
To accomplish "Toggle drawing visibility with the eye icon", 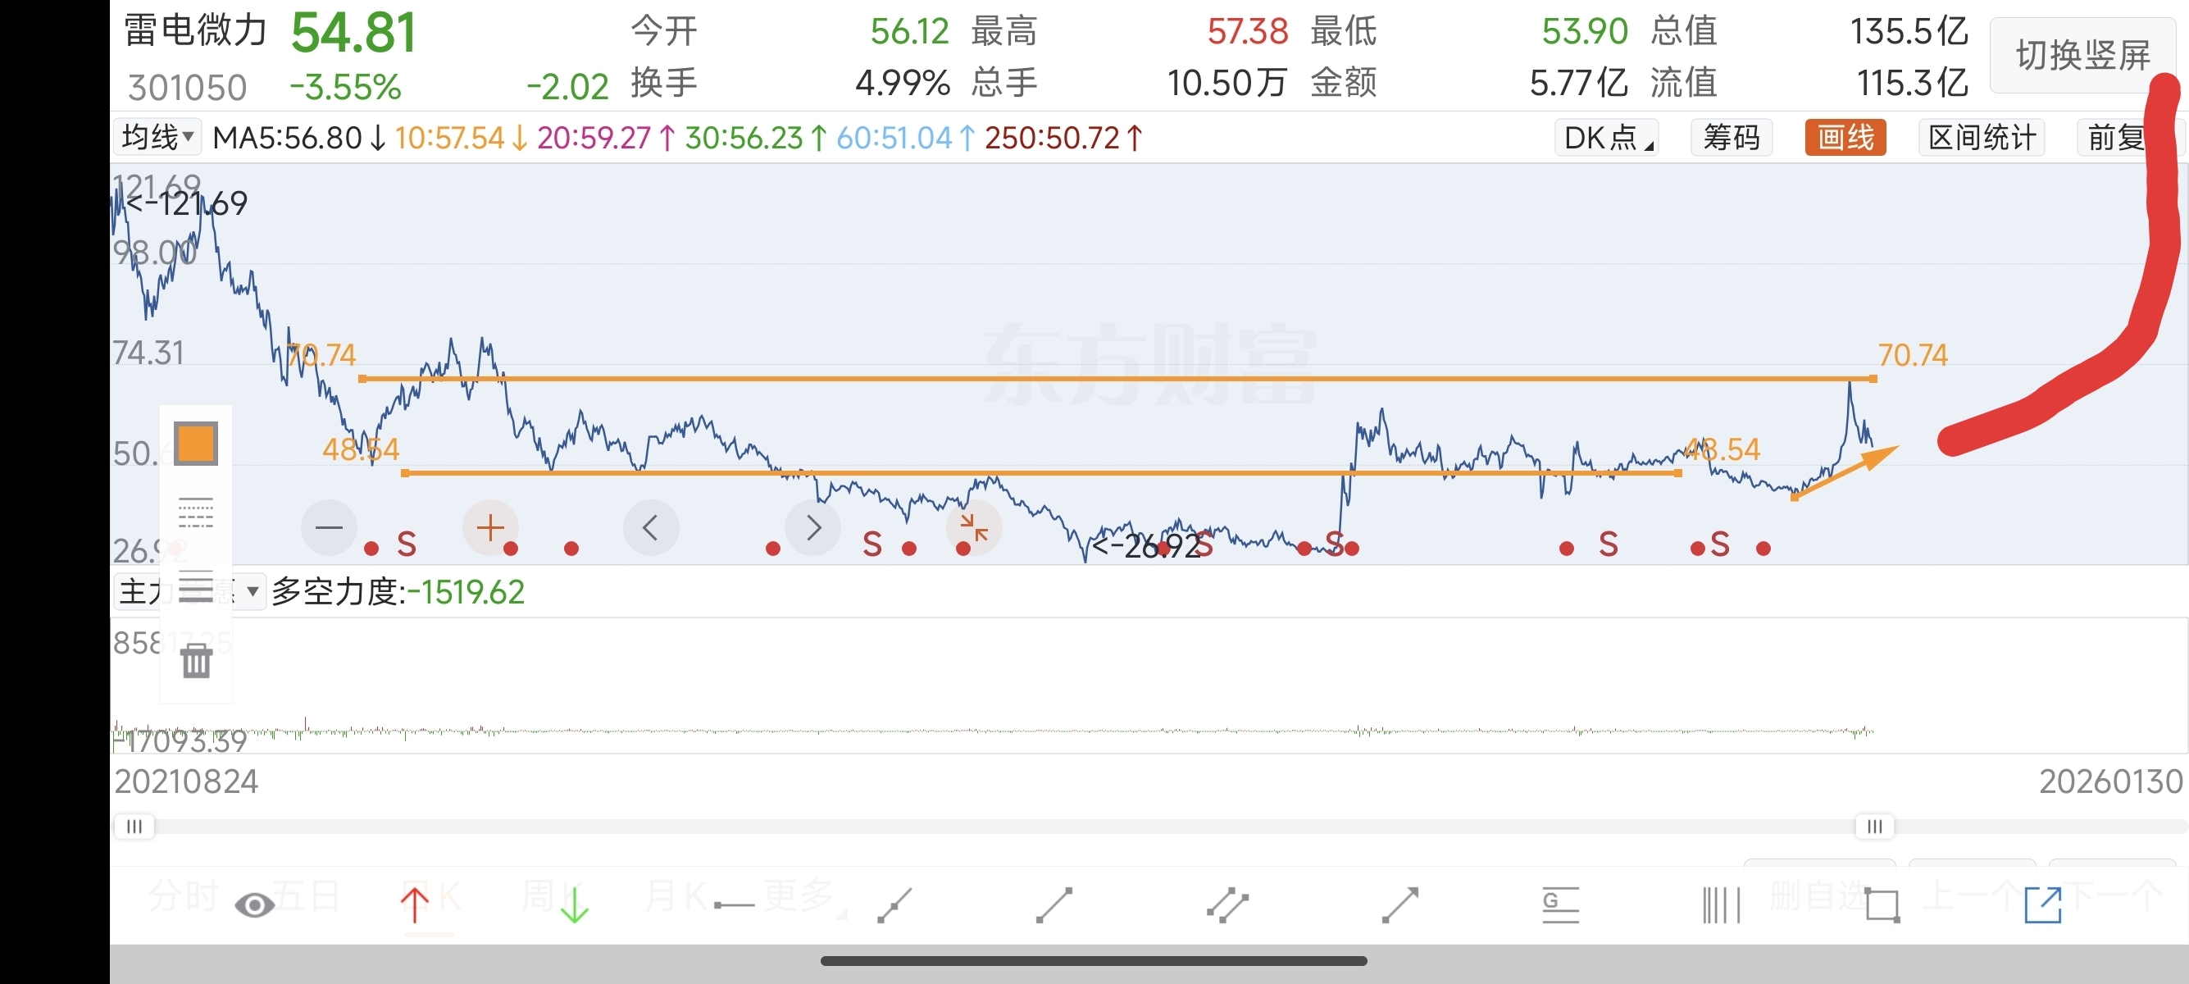I will pyautogui.click(x=254, y=905).
